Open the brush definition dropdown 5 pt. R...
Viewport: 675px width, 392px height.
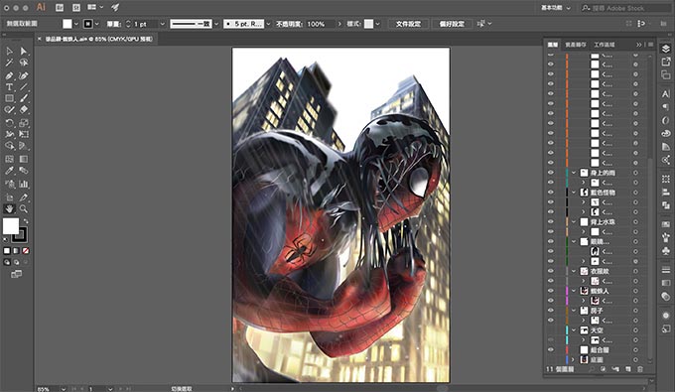tap(268, 24)
